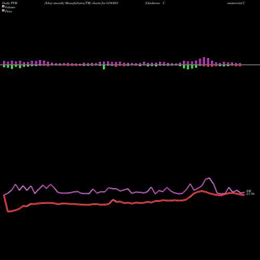Click the Price legend color swatch
The height and width of the screenshot is (260, 260).
coord(3,11)
